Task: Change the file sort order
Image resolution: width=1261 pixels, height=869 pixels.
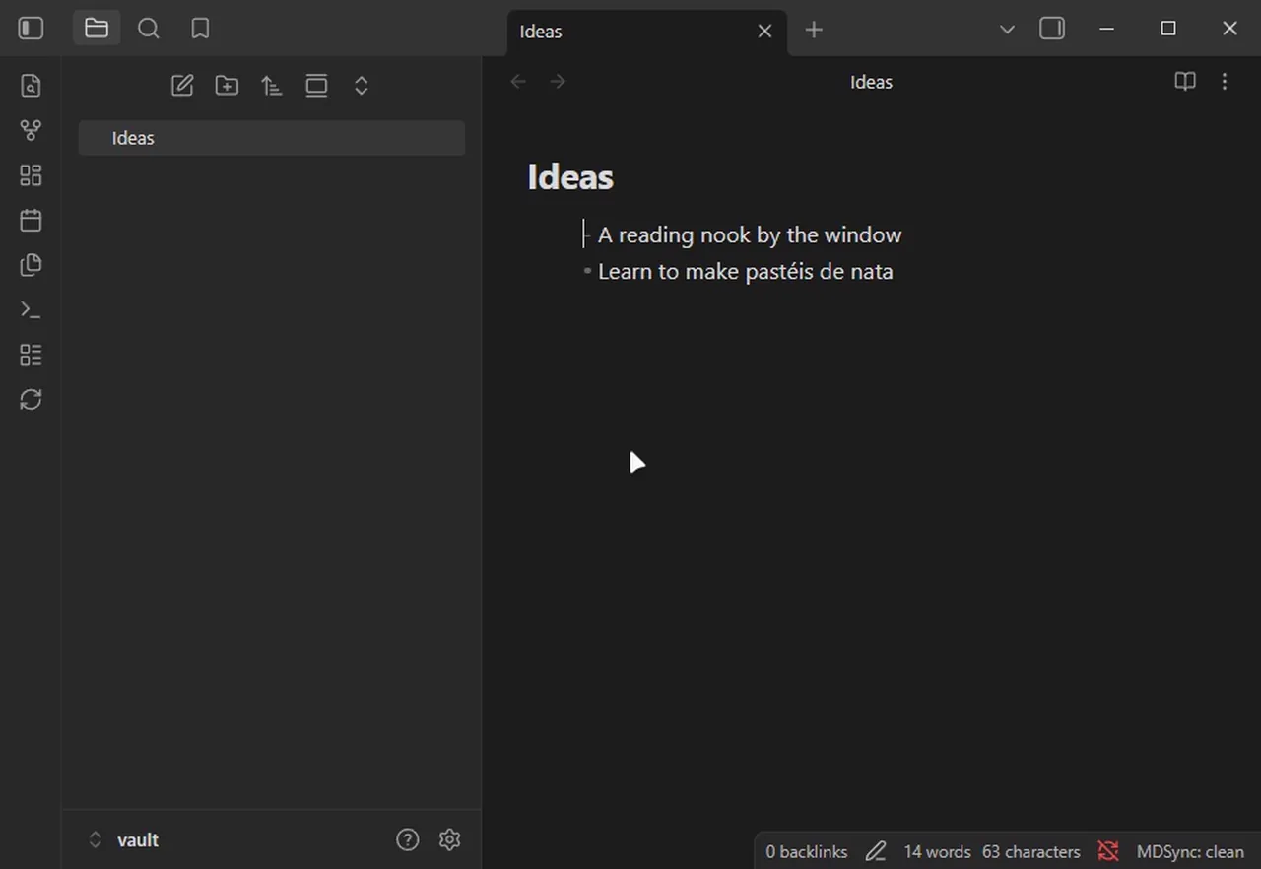Action: click(272, 86)
